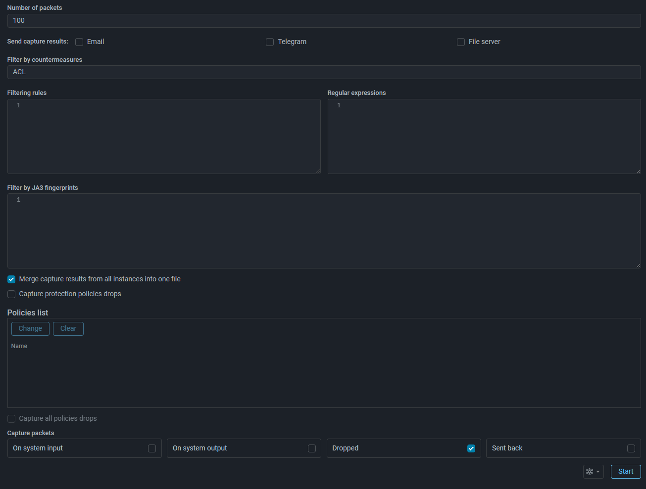
Task: Click the Regular expressions resize handle
Action: pos(638,171)
